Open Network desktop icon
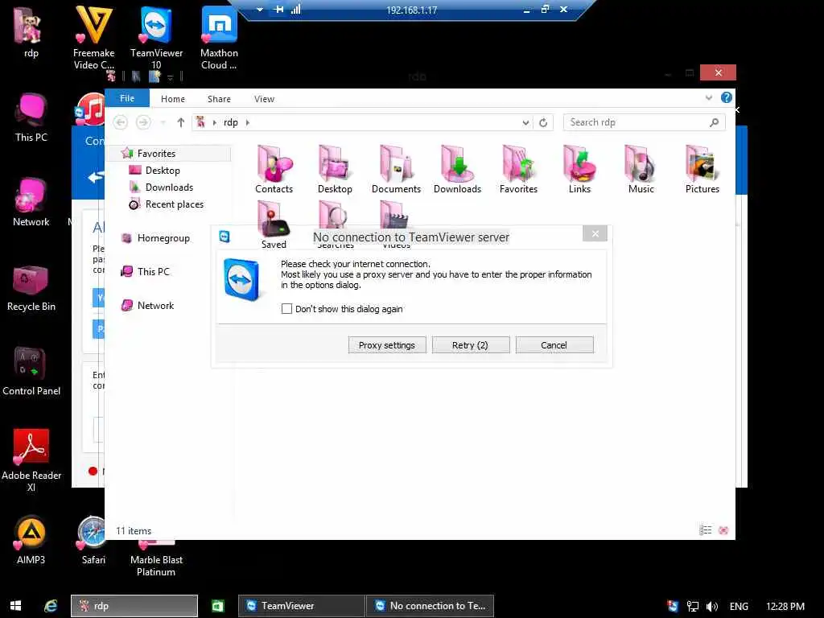Image resolution: width=824 pixels, height=618 pixels. click(x=31, y=202)
